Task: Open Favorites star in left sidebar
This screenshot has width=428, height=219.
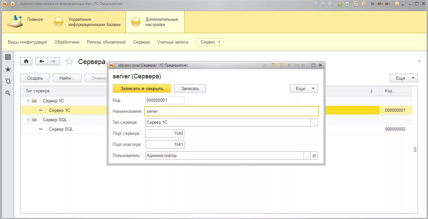Action: (x=8, y=69)
